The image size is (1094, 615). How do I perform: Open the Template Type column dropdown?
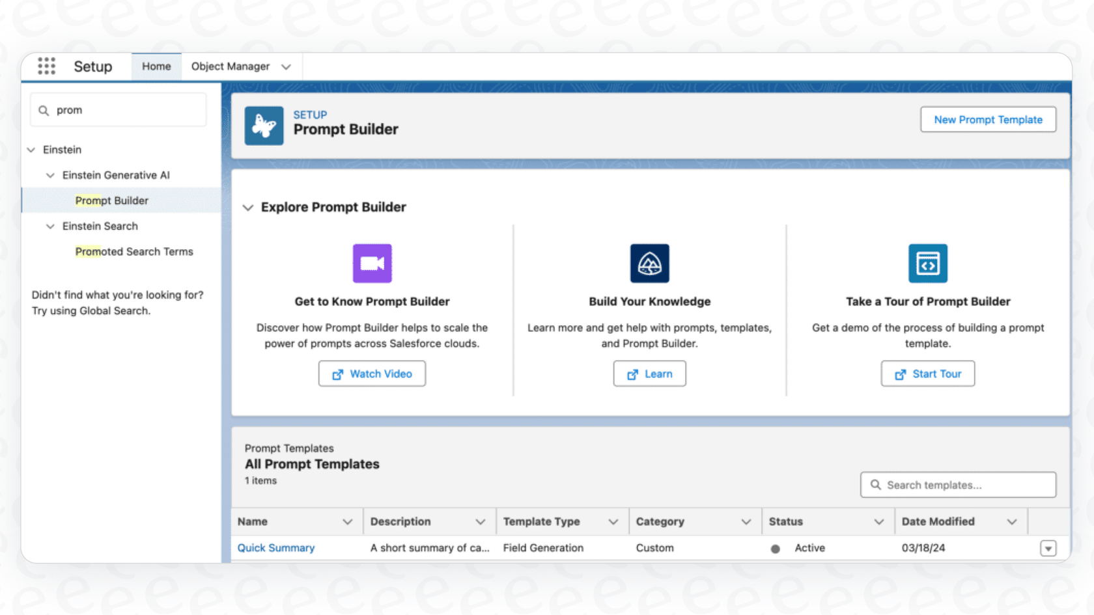point(613,521)
